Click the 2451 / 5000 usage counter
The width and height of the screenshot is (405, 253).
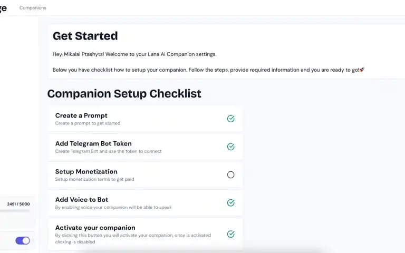(x=18, y=204)
